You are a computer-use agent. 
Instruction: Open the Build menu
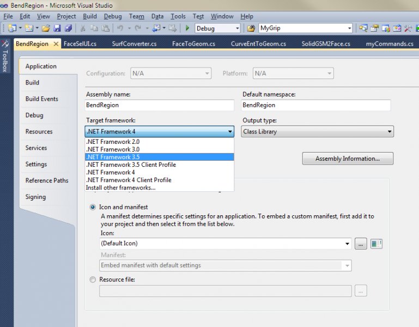(89, 16)
